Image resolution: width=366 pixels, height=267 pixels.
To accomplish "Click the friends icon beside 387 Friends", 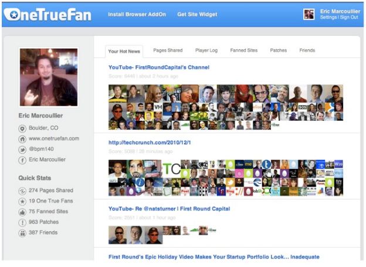I will [22, 233].
